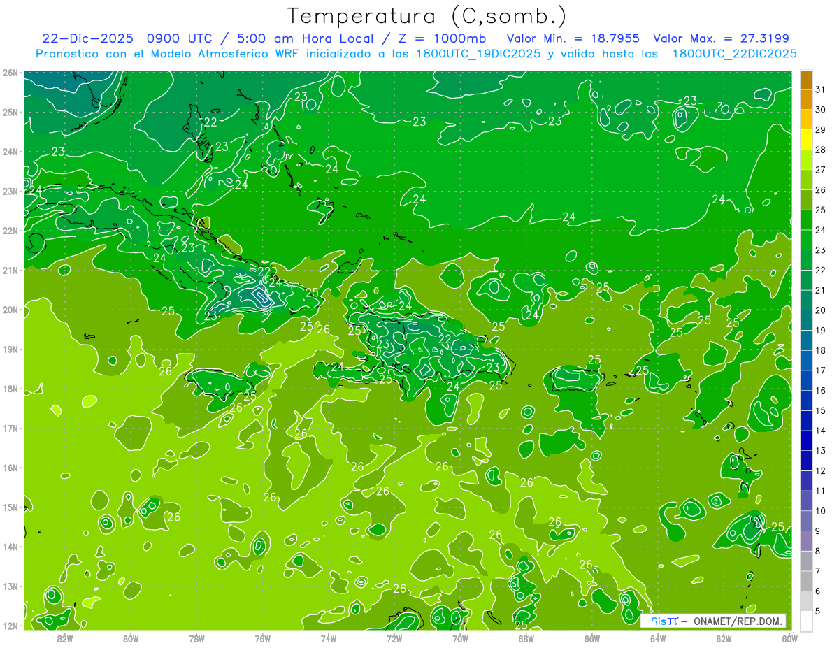The image size is (839, 648).
Task: Click latitude axis label "26N"
Action: [10, 73]
